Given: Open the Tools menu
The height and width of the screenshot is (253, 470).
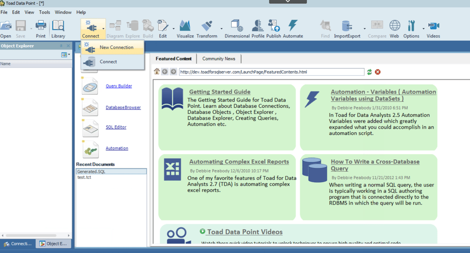Looking at the screenshot, I should click(x=44, y=12).
